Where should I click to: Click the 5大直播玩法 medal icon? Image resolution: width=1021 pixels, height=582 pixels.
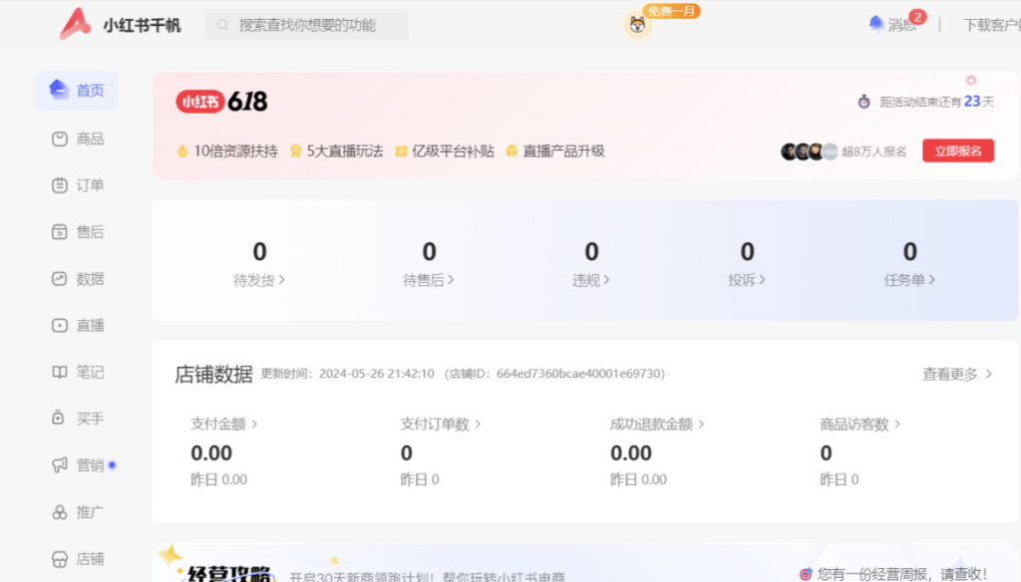[295, 151]
